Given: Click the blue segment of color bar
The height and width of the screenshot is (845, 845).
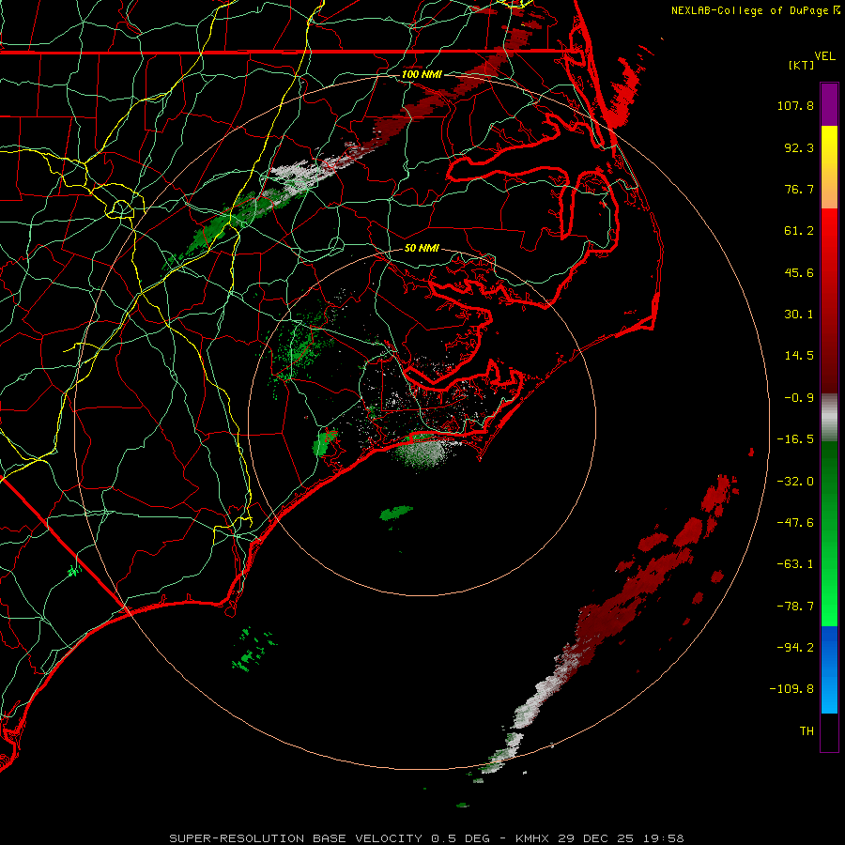Looking at the screenshot, I should [x=829, y=669].
